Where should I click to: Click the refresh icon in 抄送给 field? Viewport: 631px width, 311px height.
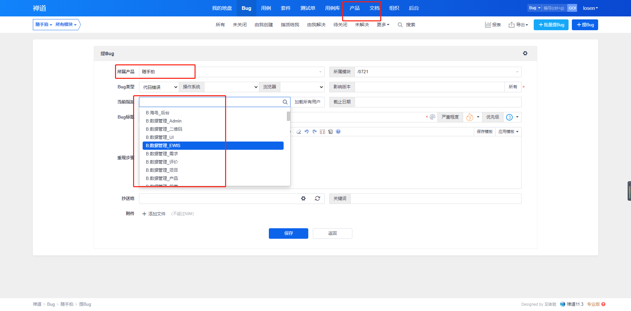317,198
